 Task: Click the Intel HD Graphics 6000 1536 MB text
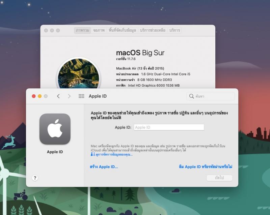click(154, 86)
